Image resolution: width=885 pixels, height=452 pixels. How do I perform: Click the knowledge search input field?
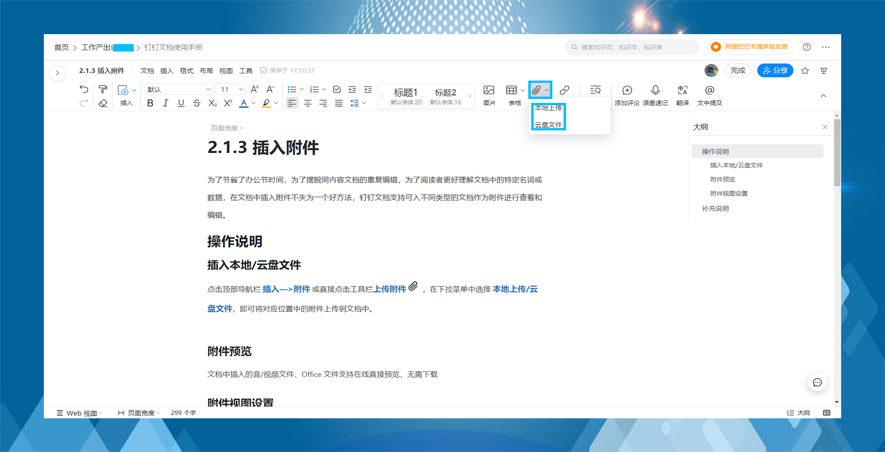pos(631,47)
